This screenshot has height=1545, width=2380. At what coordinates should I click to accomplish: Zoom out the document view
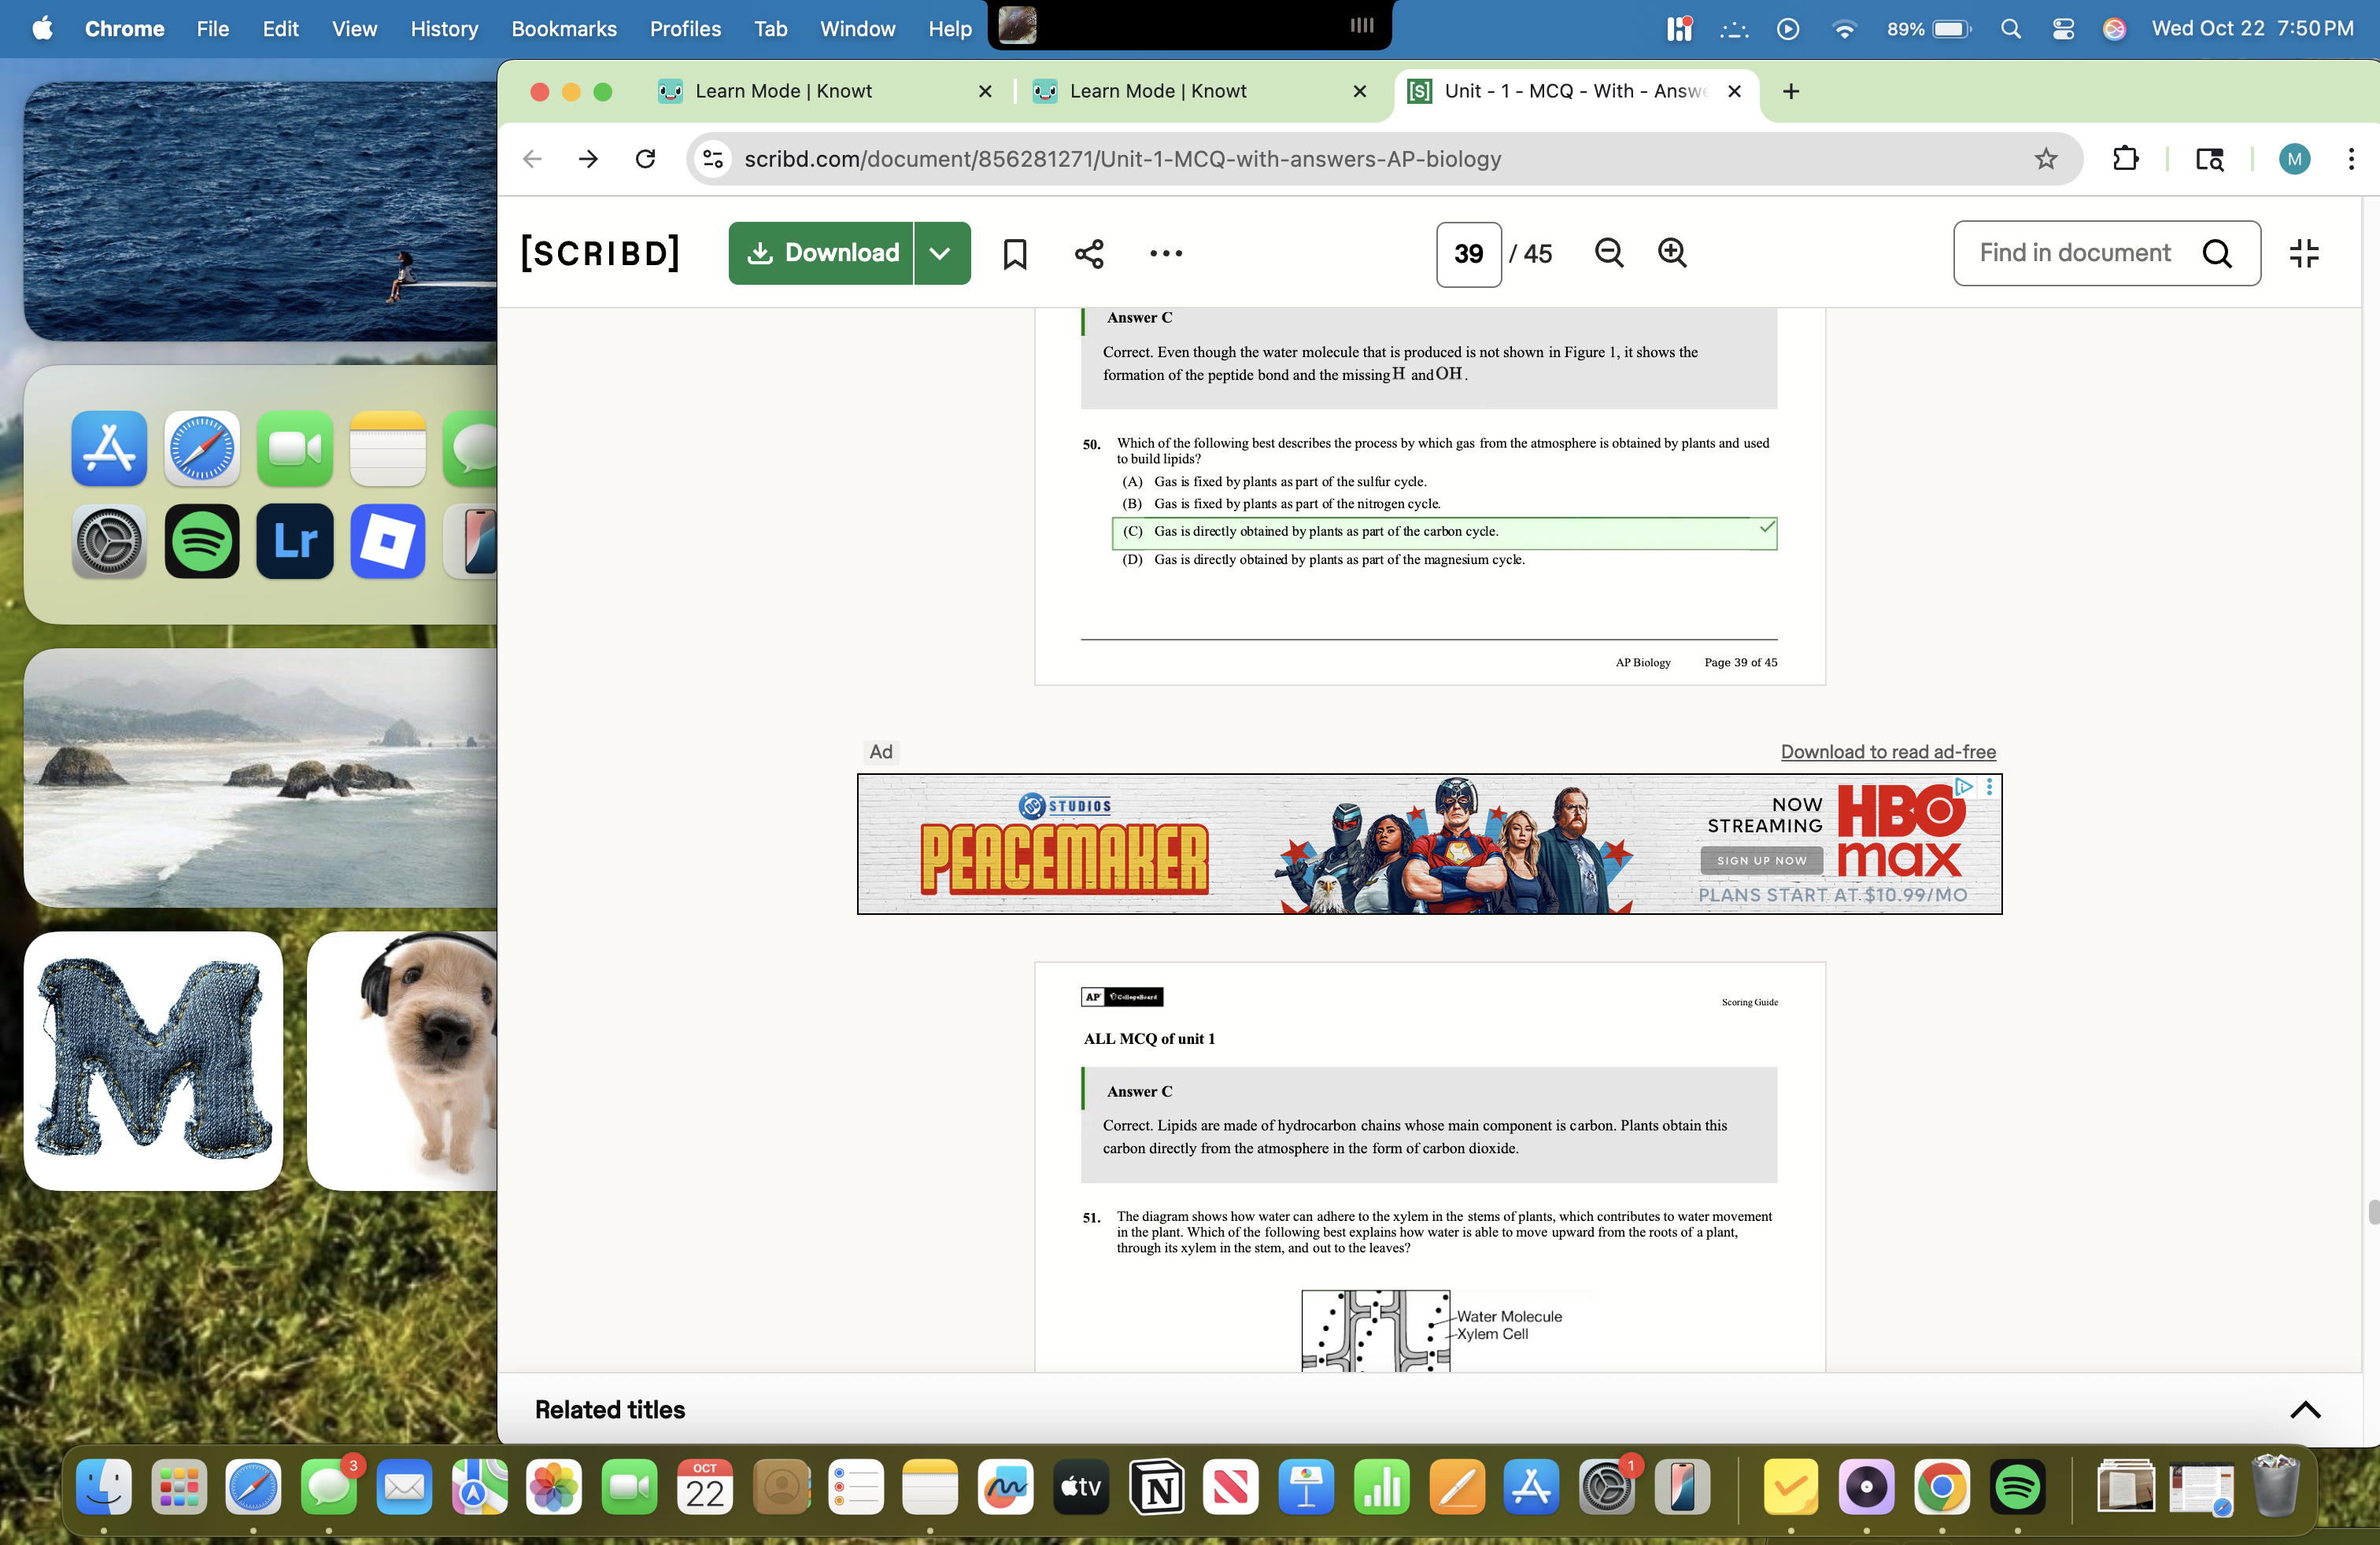1608,253
